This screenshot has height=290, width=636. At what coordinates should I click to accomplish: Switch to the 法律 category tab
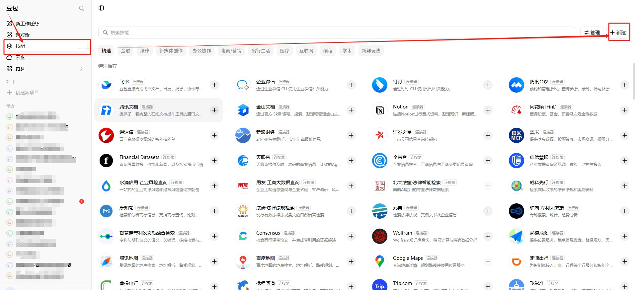pyautogui.click(x=145, y=51)
